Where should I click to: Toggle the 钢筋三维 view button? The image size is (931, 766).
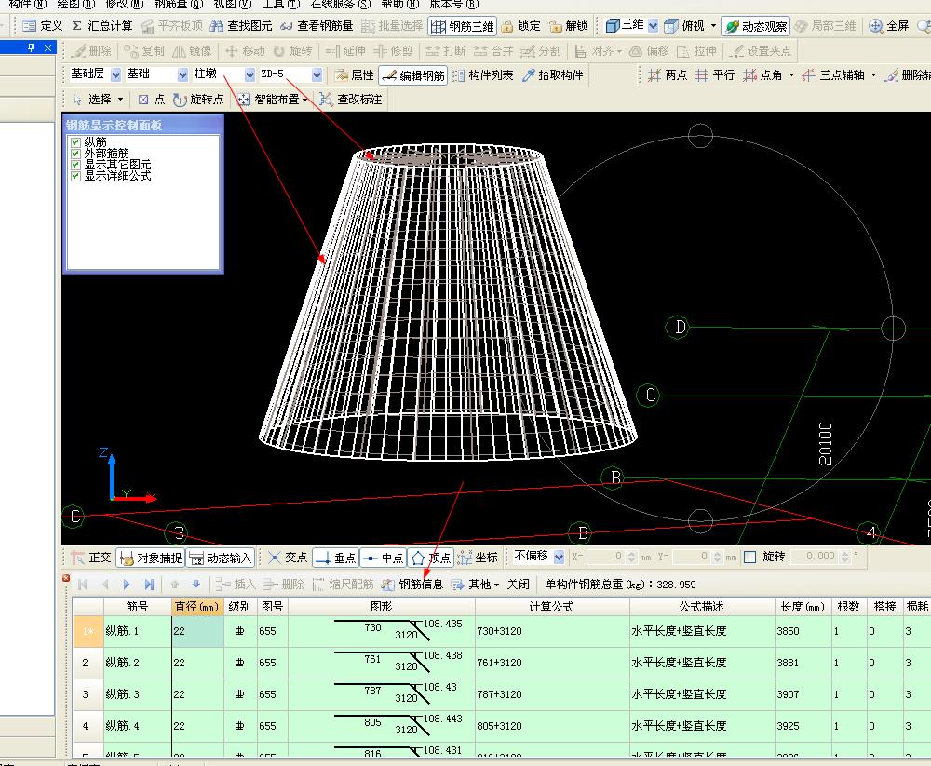coord(462,26)
